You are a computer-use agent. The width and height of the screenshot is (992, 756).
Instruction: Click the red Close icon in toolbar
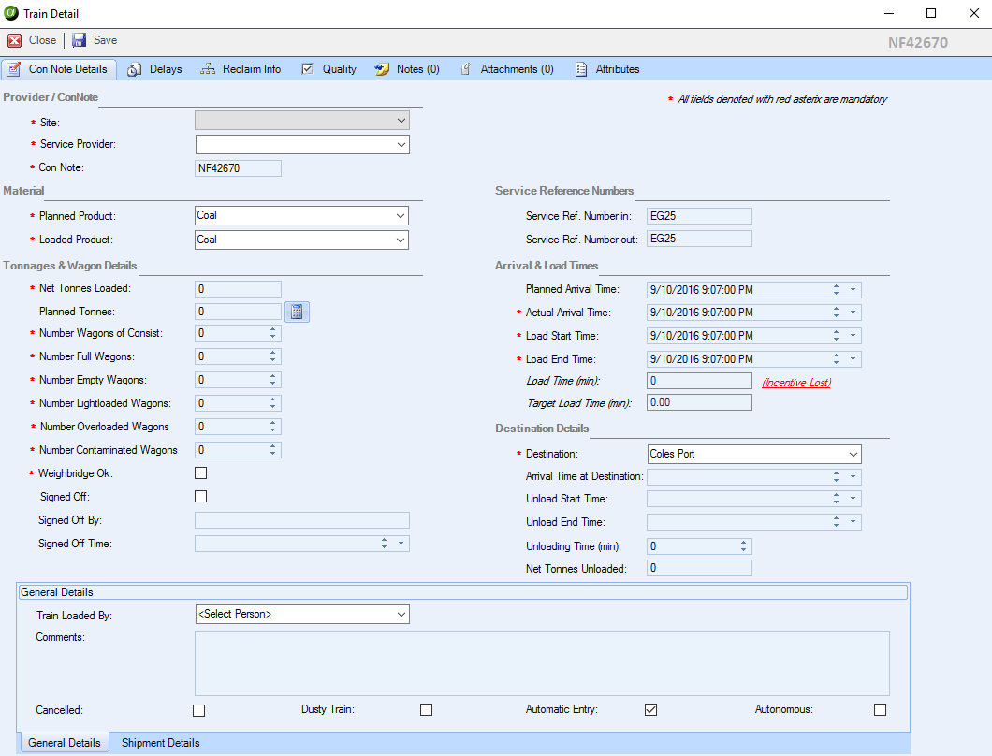pos(15,40)
